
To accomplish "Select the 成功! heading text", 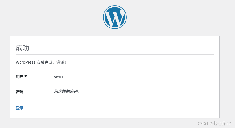I will pyautogui.click(x=24, y=48).
